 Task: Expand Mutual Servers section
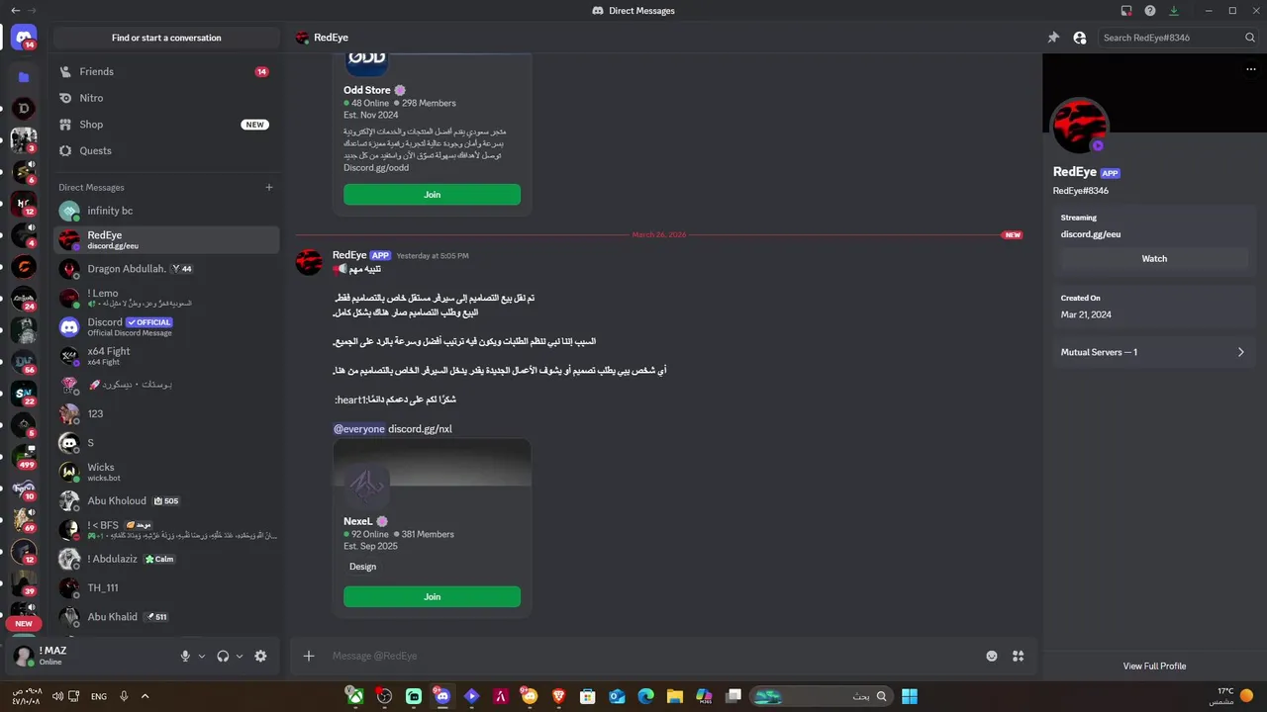point(1154,352)
